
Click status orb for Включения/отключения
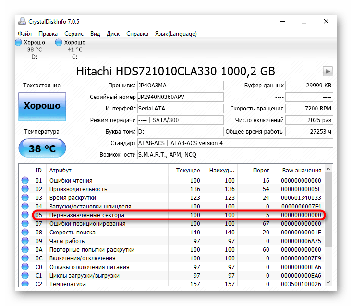(x=25, y=258)
